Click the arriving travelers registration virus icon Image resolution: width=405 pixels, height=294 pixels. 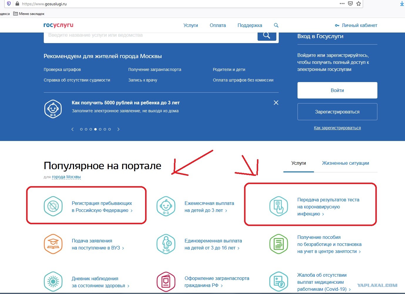coord(53,206)
